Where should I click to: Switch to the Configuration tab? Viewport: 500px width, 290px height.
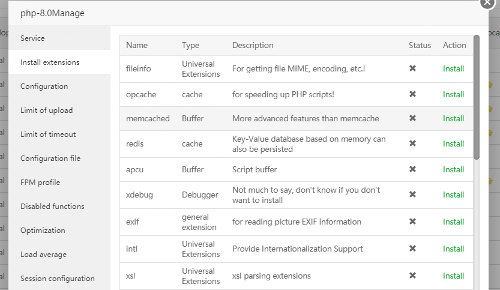coord(44,86)
